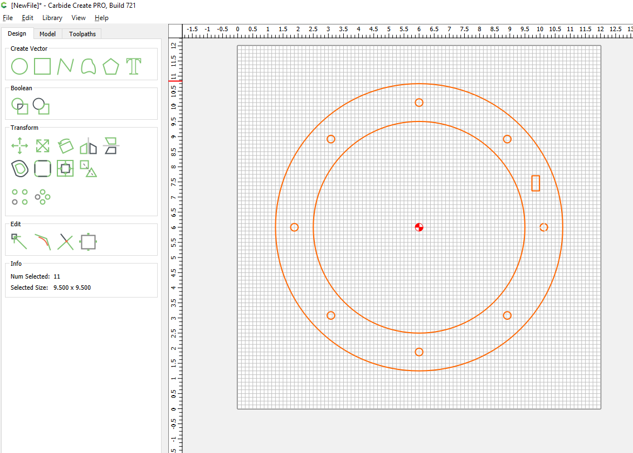Viewport: 633px width, 453px height.
Task: Open the Circular Array tool
Action: click(x=42, y=197)
